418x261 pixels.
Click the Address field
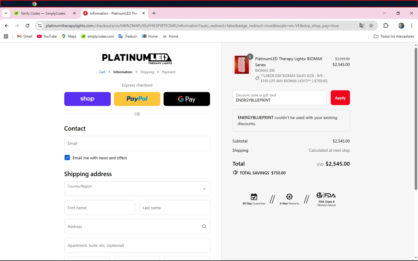(137, 226)
